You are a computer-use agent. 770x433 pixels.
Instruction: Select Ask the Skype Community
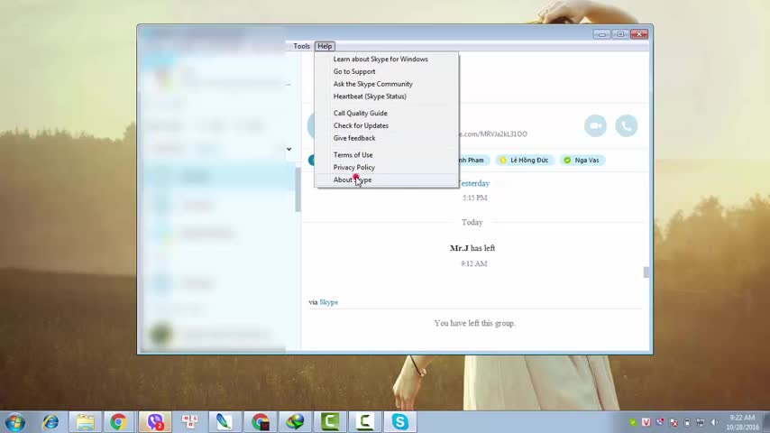(x=387, y=84)
